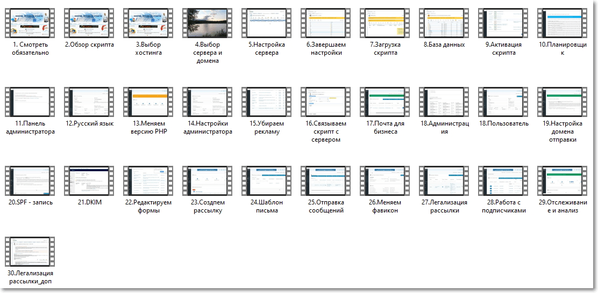Select the '28.Работа с подписчиками' thumbnail
Image resolution: width=598 pixels, height=293 pixels.
(503, 181)
